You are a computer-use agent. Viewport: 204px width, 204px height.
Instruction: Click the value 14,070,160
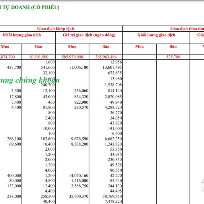pos(79,176)
